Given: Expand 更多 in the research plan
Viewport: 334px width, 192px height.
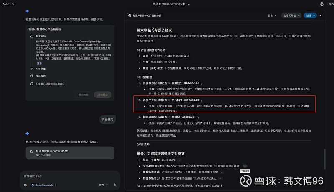Looking at the screenshot, I should point(39,63).
